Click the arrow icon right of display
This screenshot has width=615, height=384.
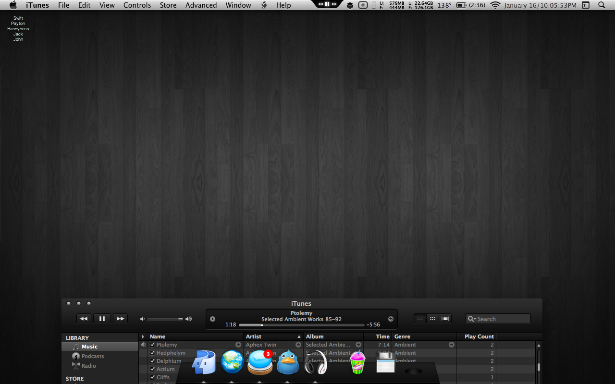tap(391, 319)
